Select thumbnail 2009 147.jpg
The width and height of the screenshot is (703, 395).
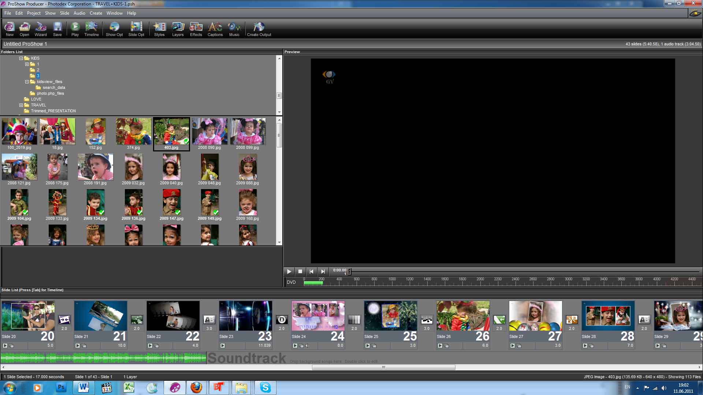pyautogui.click(x=171, y=205)
